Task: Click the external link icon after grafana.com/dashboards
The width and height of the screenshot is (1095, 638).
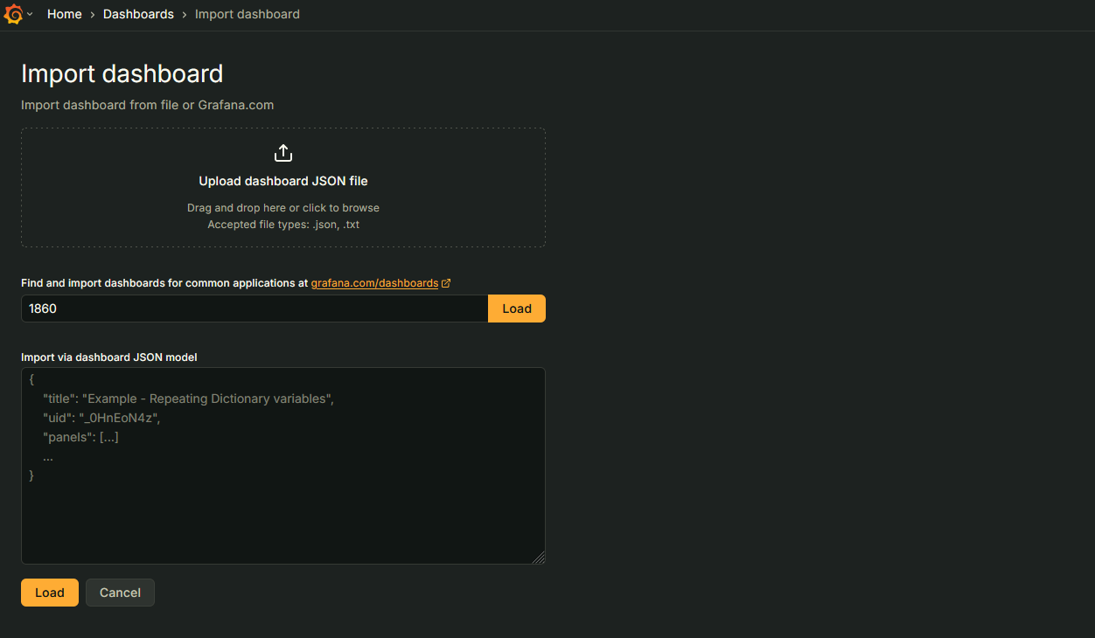Action: click(x=446, y=283)
